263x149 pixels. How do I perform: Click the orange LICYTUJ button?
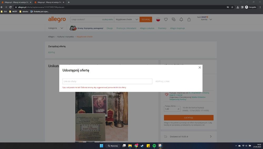coord(189,118)
